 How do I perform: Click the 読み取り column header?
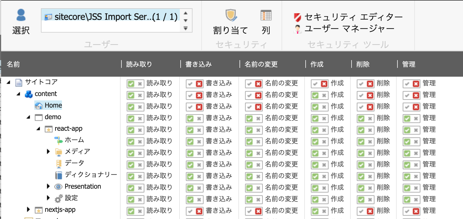(x=139, y=64)
